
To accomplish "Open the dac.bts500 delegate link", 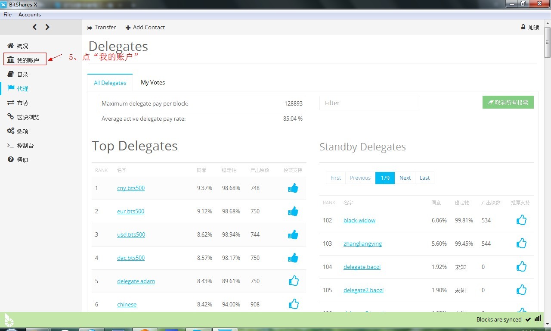I will click(131, 258).
